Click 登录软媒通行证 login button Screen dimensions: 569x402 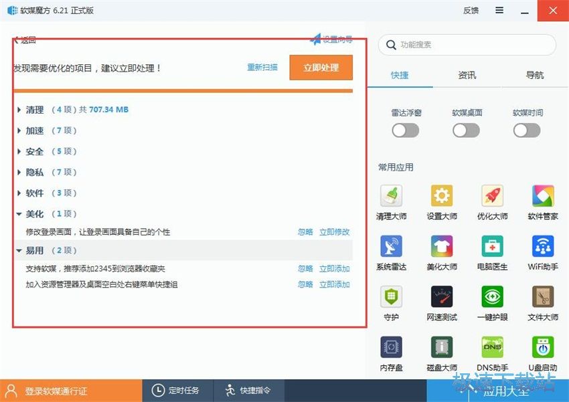(71, 391)
